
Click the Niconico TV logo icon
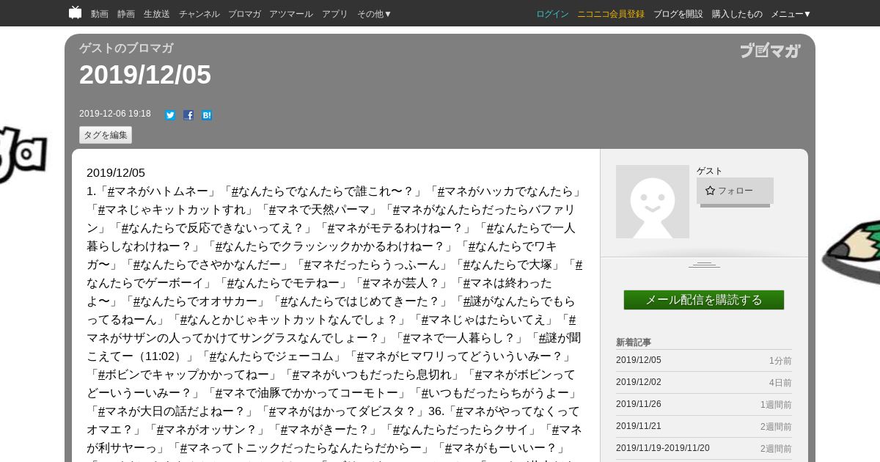click(x=75, y=12)
